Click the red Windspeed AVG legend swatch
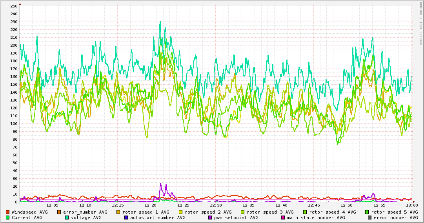The height and width of the screenshot is (223, 424). point(7,212)
